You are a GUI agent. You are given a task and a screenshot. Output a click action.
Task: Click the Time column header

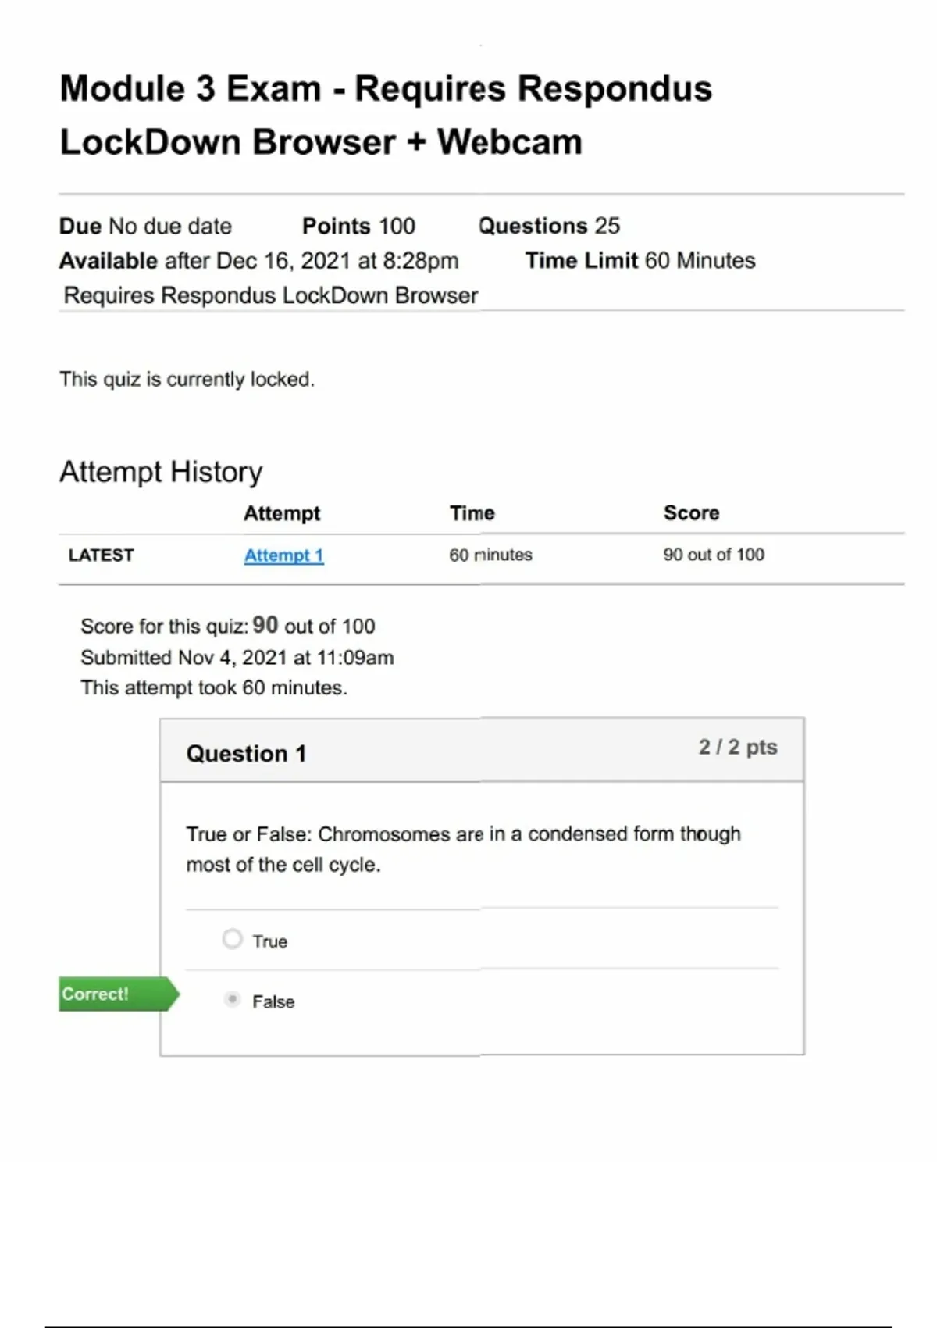click(472, 513)
